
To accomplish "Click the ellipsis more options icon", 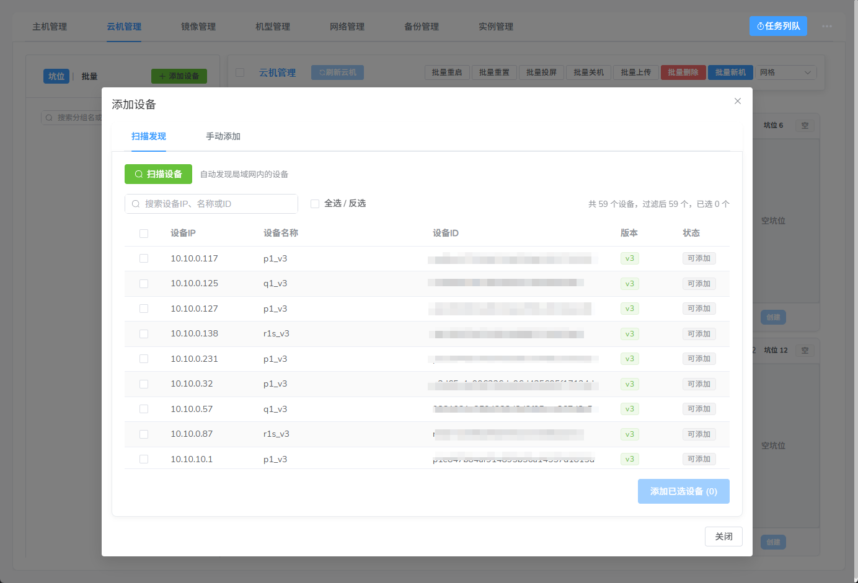I will coord(826,26).
